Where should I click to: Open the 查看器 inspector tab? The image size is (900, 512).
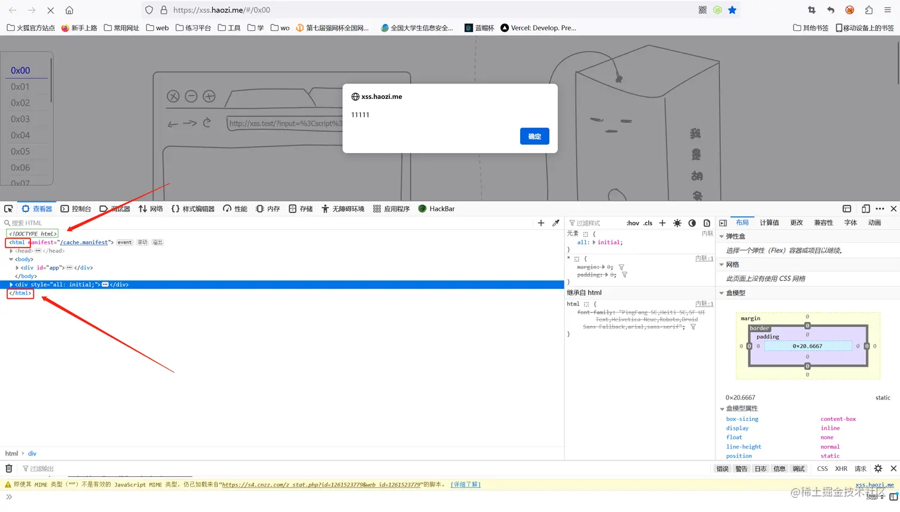[37, 209]
